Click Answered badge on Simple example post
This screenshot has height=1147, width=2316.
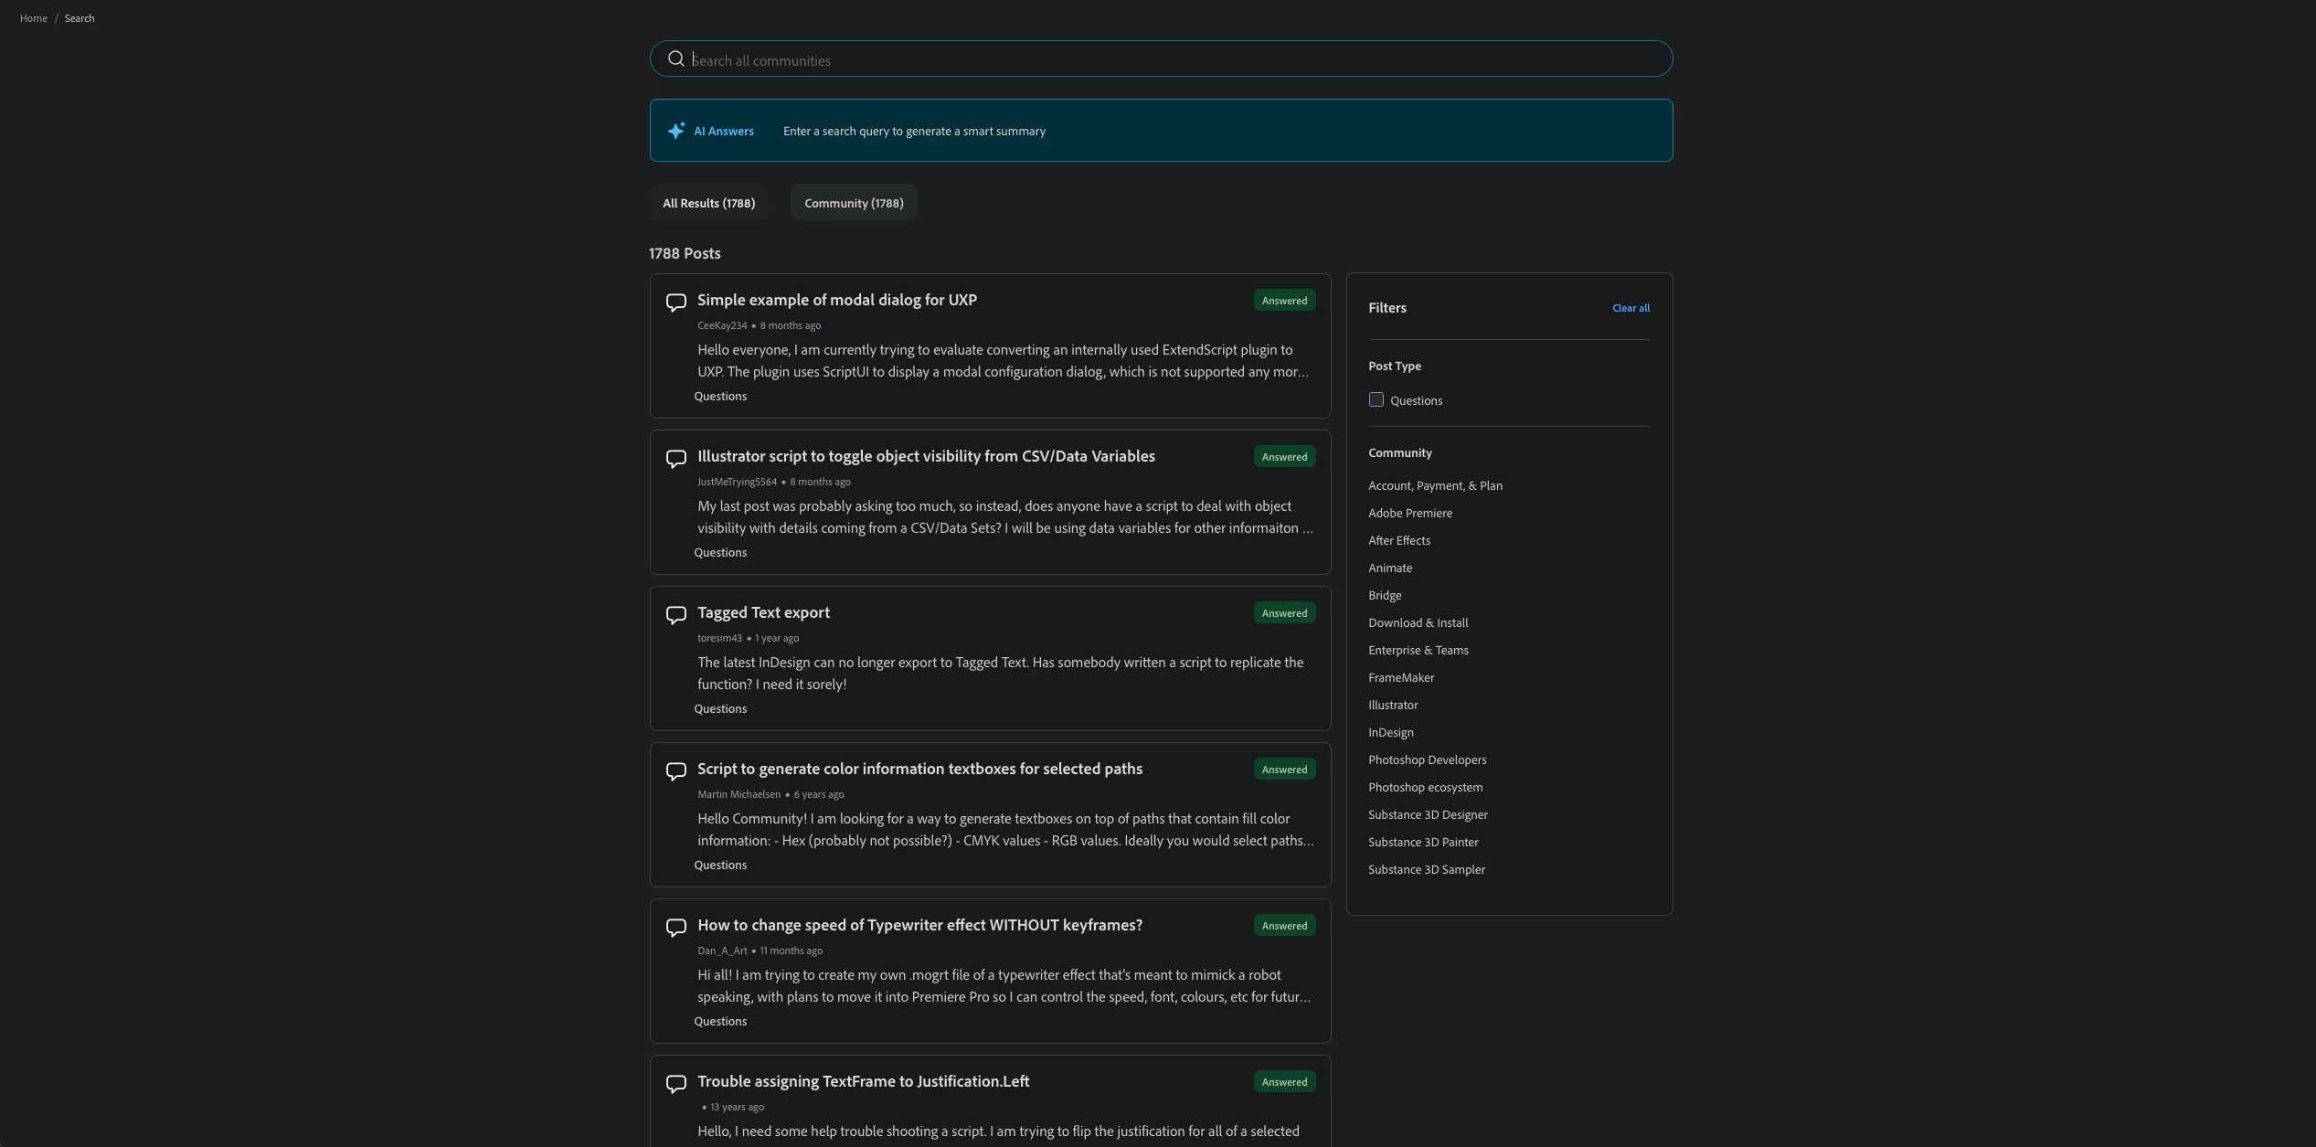tap(1283, 301)
